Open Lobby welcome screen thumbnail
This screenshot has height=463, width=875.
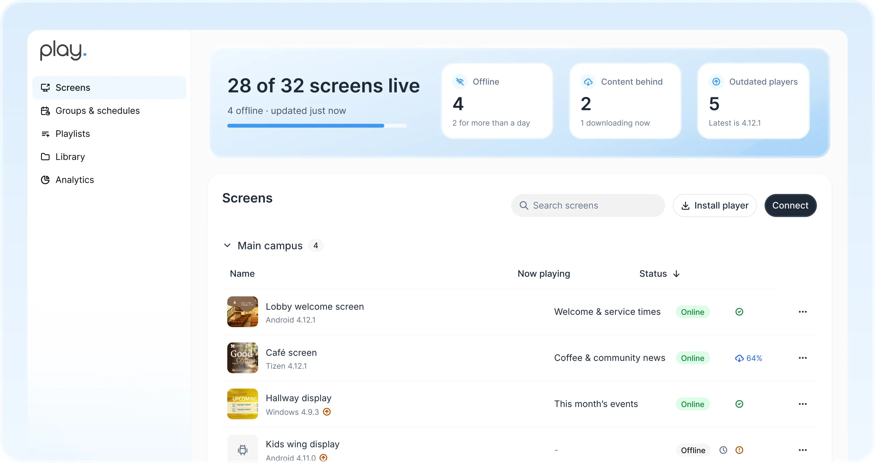[x=243, y=312]
